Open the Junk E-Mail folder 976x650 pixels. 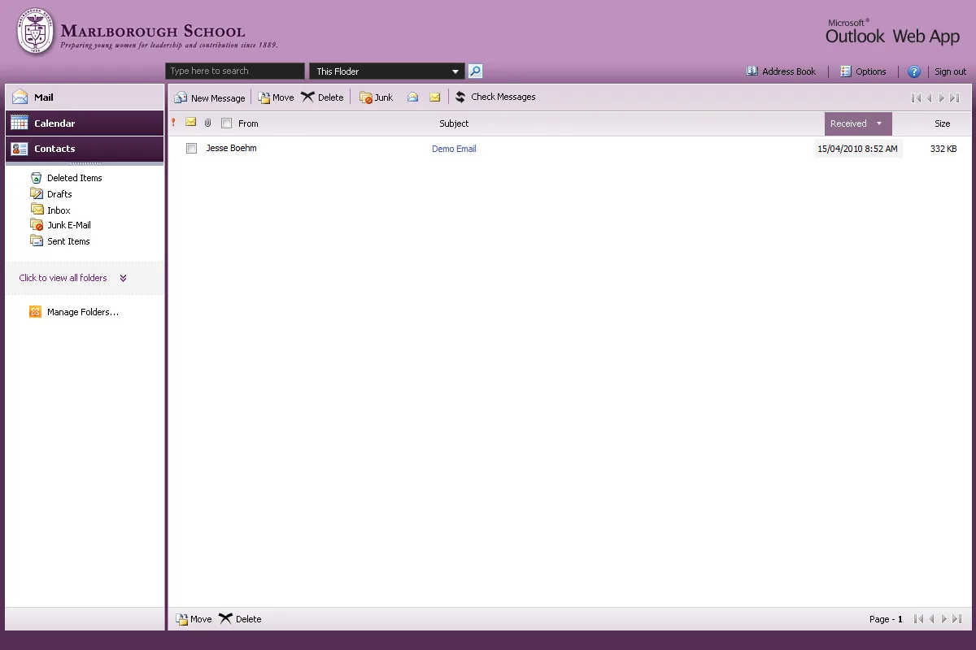60,225
